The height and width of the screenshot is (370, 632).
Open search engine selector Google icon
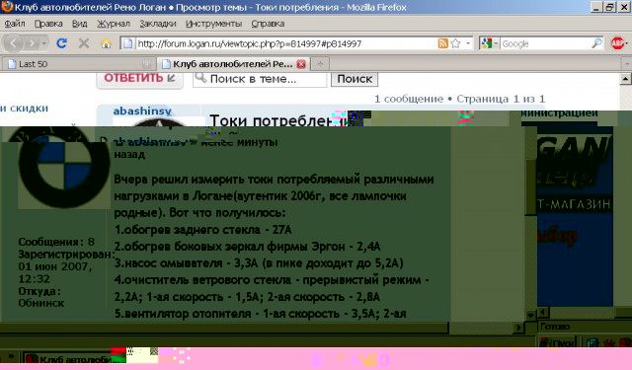pyautogui.click(x=489, y=43)
